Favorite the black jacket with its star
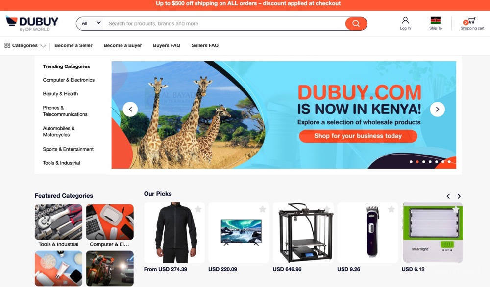This screenshot has width=490, height=287. point(198,209)
